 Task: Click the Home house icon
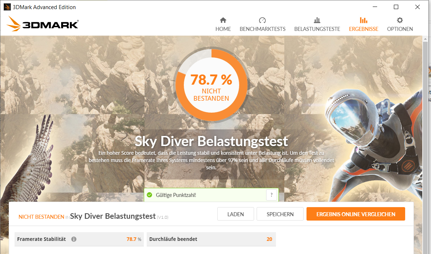[x=223, y=20]
